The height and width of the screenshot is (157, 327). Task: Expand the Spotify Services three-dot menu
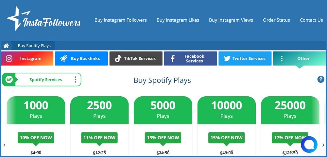(x=75, y=79)
